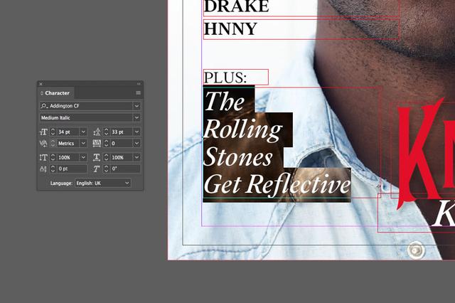Edit the Addington CF font family field
The height and width of the screenshot is (303, 455).
point(90,106)
